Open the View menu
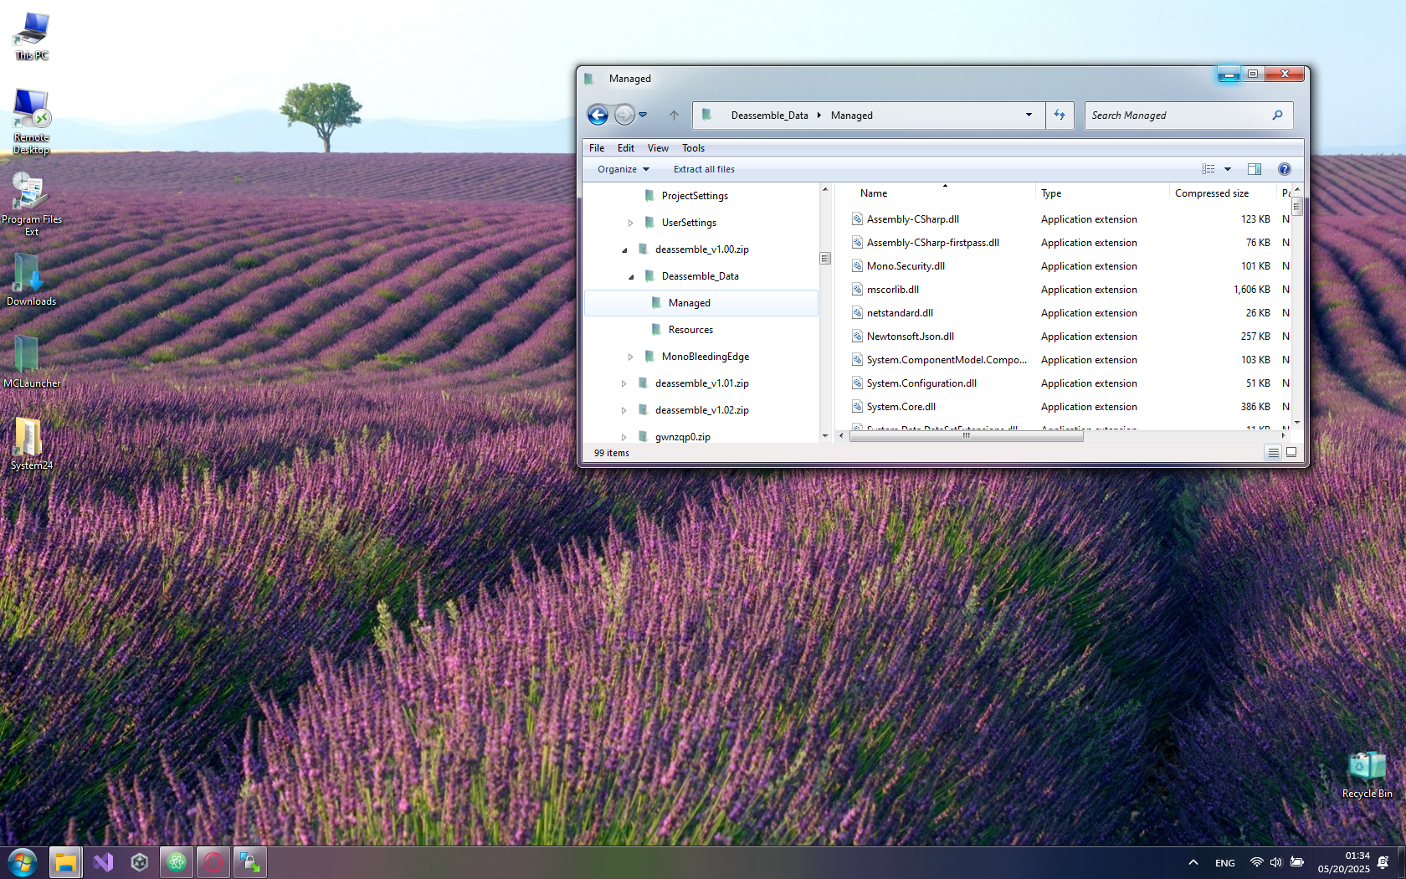Image resolution: width=1406 pixels, height=879 pixels. click(658, 148)
